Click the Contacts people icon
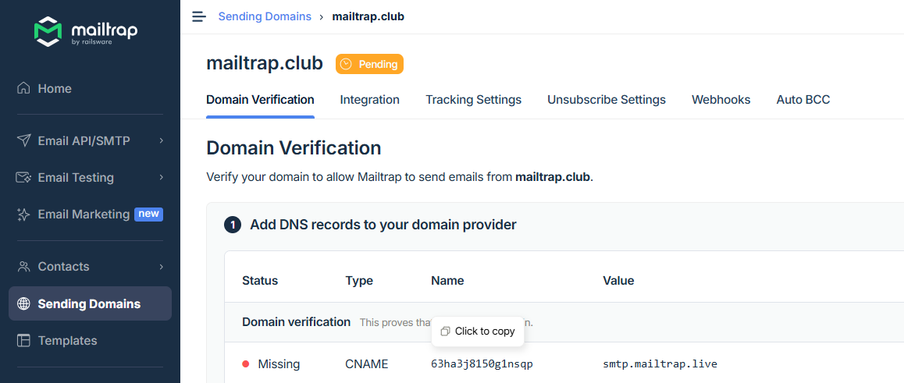The height and width of the screenshot is (383, 904). click(x=24, y=267)
